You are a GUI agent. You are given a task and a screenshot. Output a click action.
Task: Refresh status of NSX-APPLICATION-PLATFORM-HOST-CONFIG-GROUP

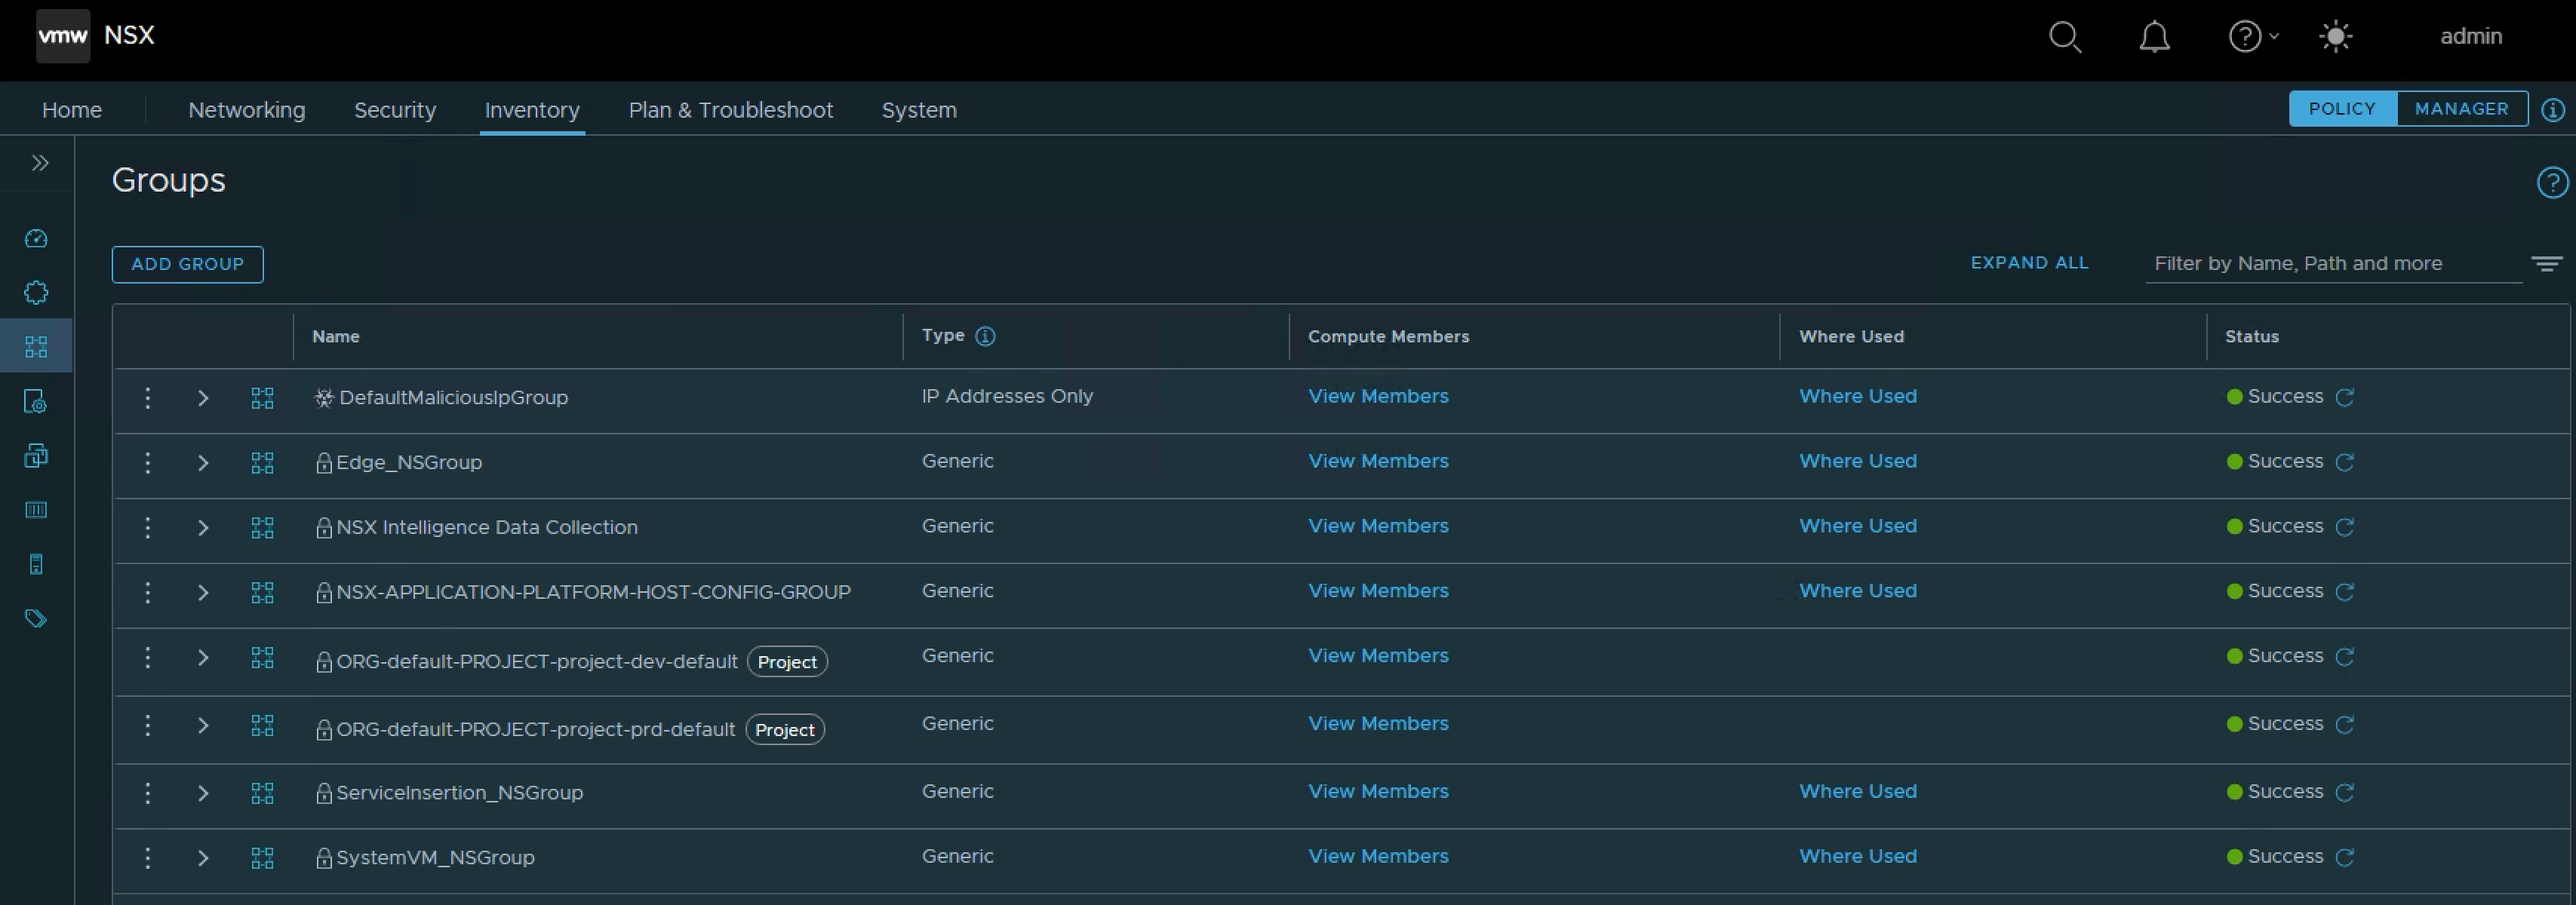(x=2344, y=592)
